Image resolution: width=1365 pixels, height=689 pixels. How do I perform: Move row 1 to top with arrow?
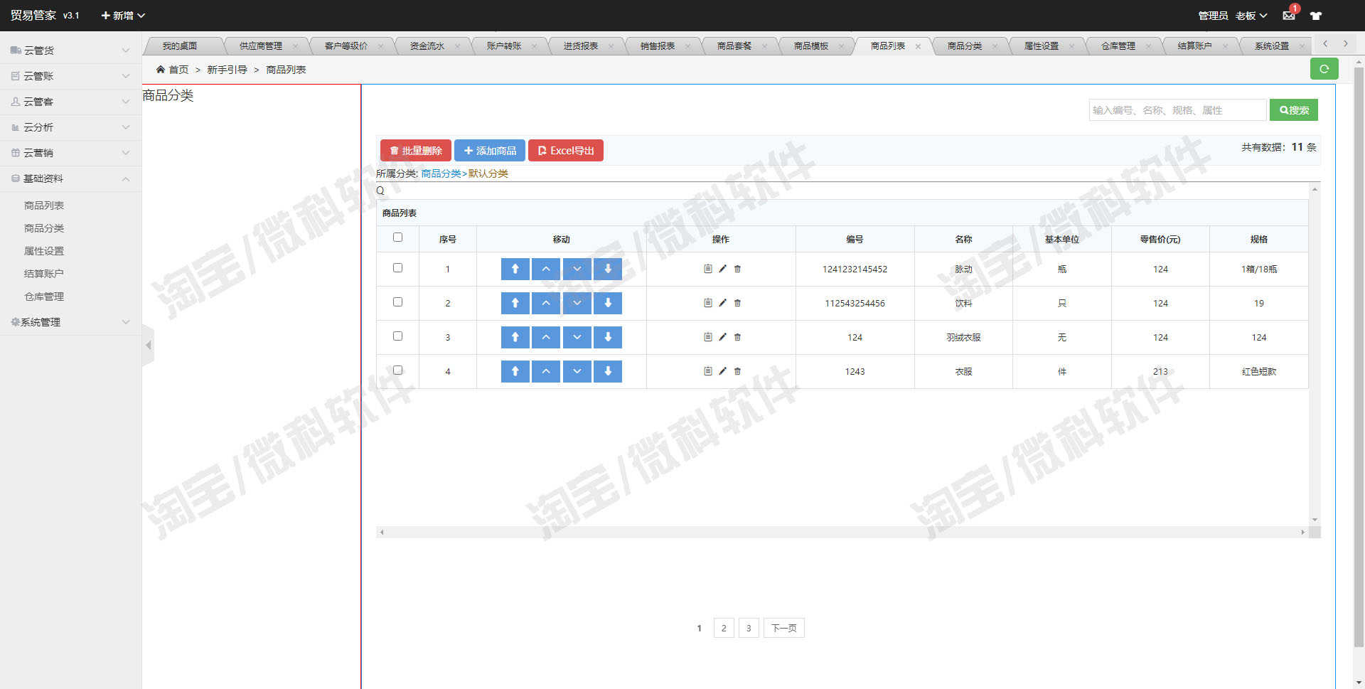(x=515, y=269)
